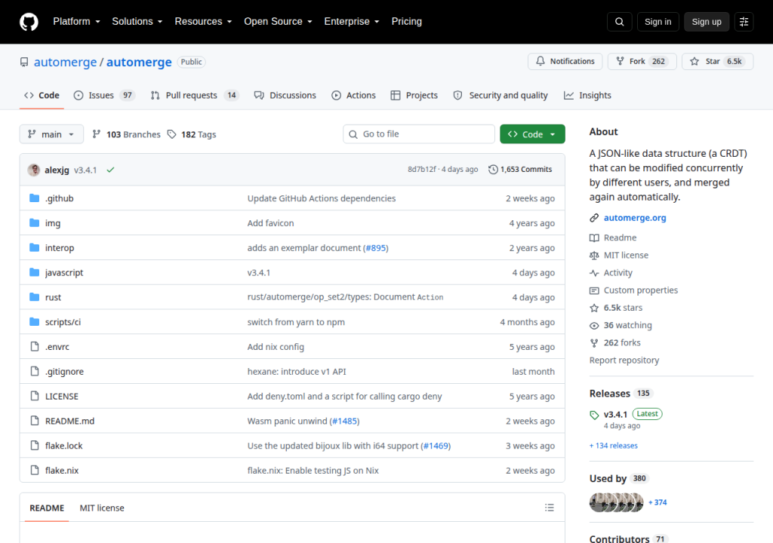Switch to the Issues tab
Image resolution: width=773 pixels, height=543 pixels.
pos(104,95)
